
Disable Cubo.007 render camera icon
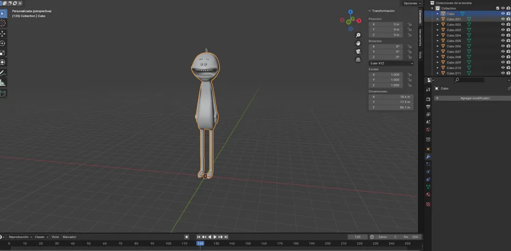pos(508,52)
